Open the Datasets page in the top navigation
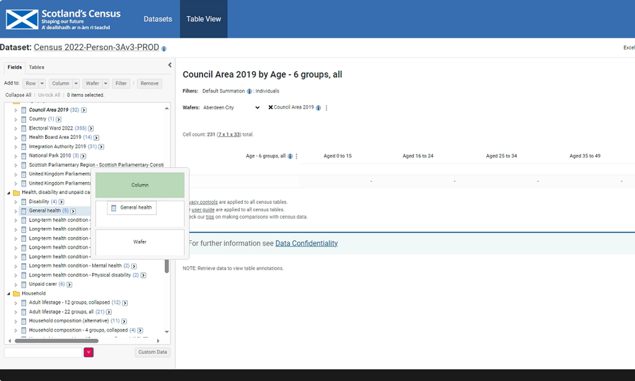 click(158, 19)
